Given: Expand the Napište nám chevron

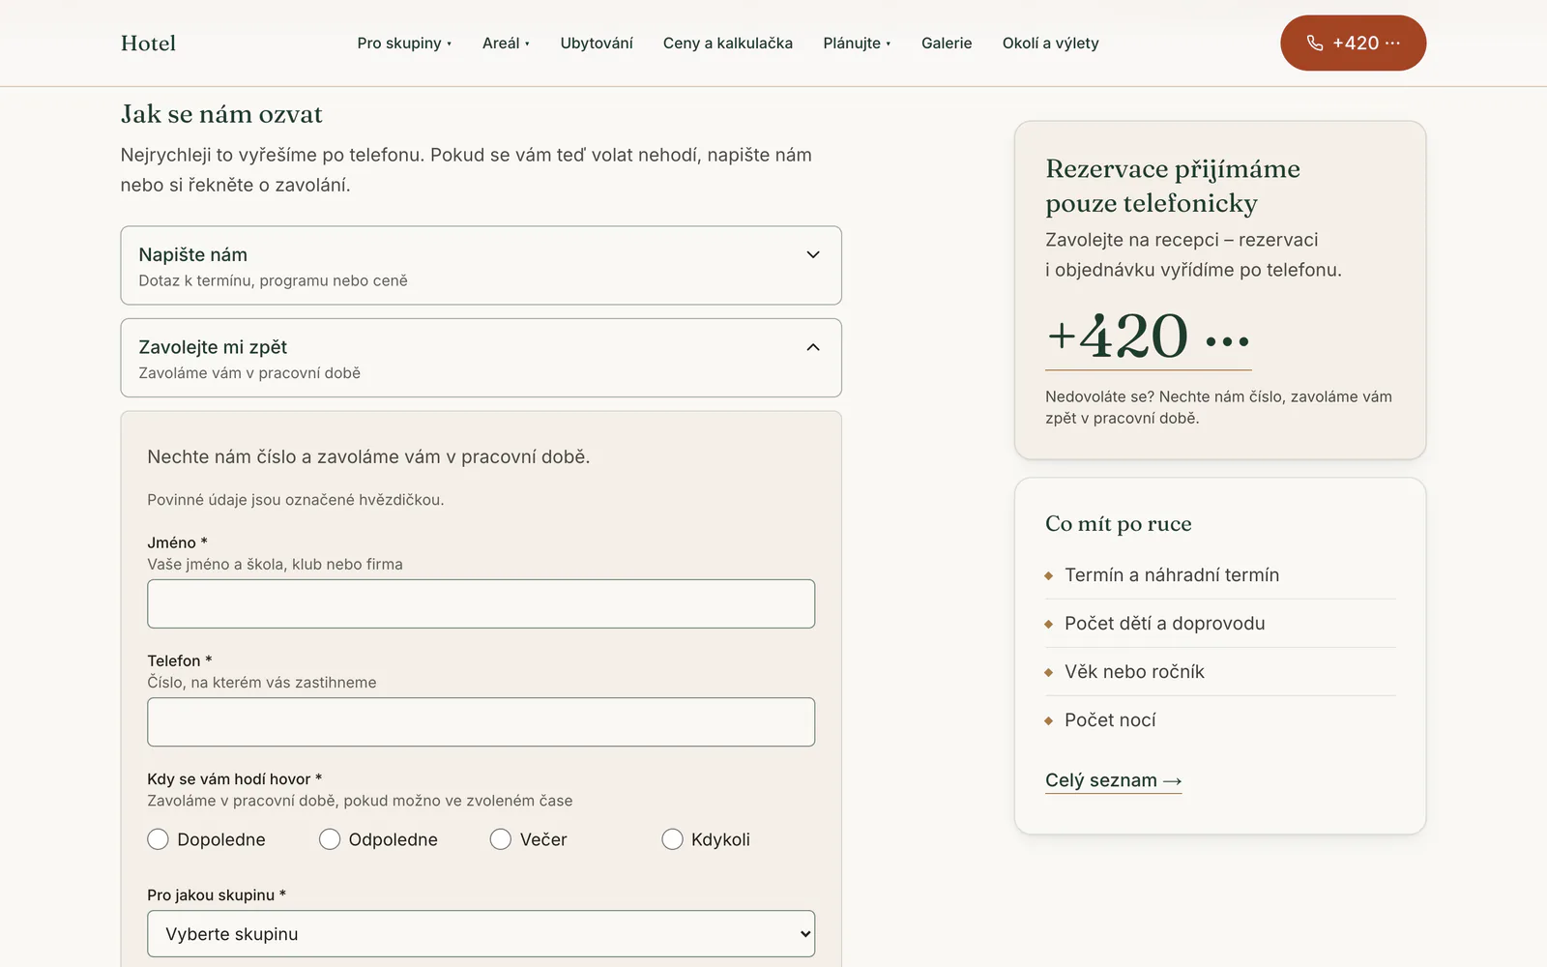Looking at the screenshot, I should (x=813, y=254).
